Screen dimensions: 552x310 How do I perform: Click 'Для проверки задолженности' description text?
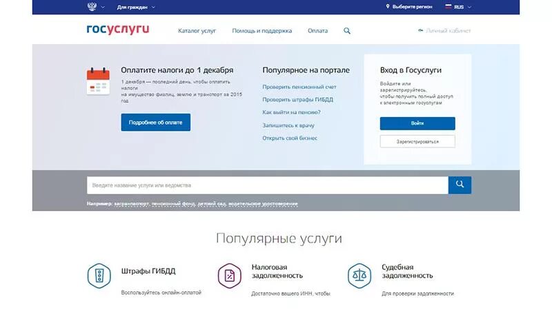pyautogui.click(x=417, y=293)
